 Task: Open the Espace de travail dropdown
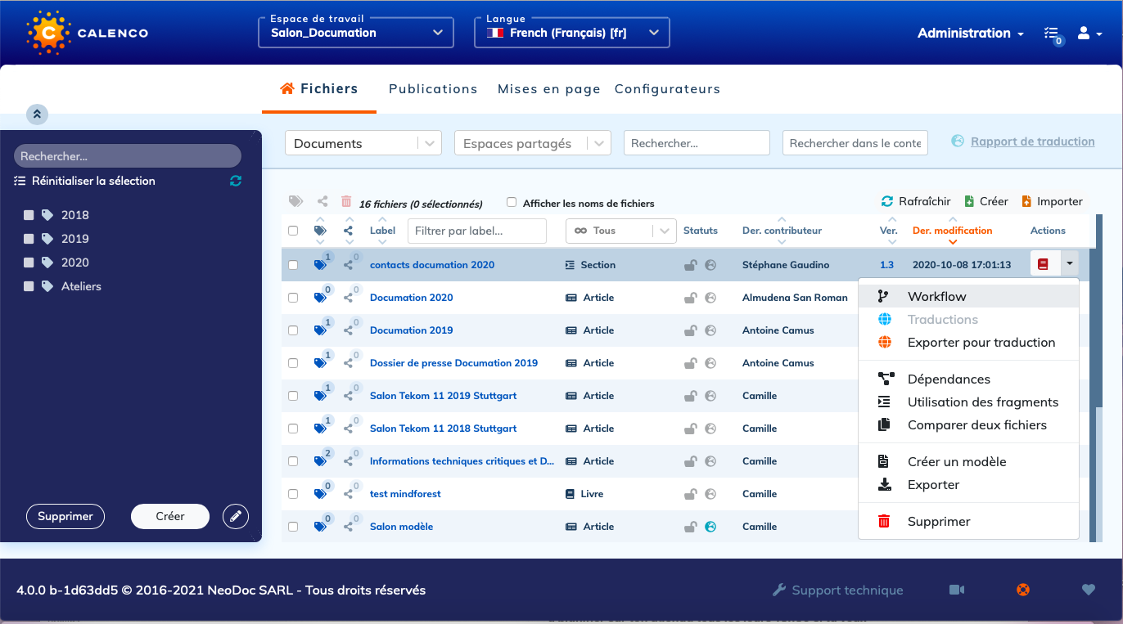[356, 33]
